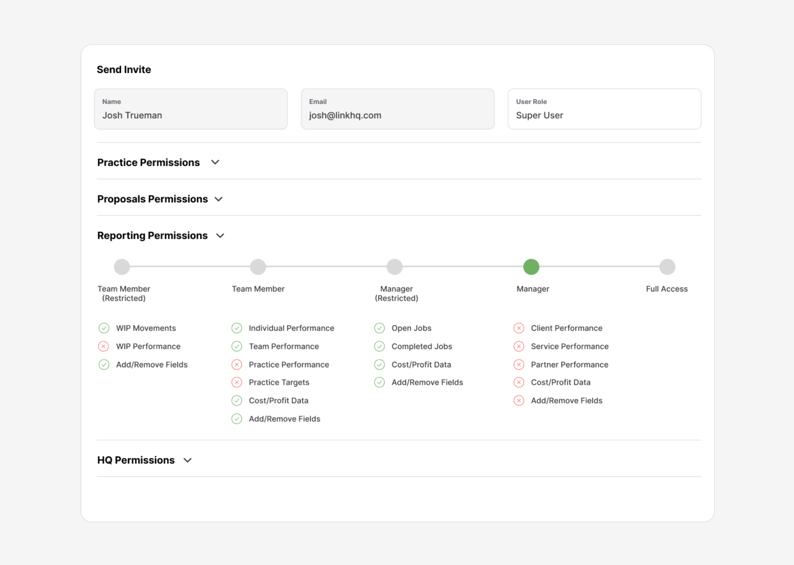Viewport: 794px width, 565px height.
Task: Click the Email field josh@linkhq.com
Action: click(397, 109)
